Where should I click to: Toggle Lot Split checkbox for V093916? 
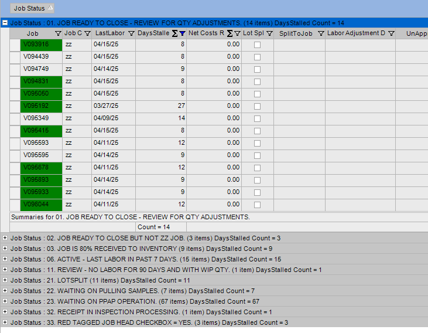[257, 45]
